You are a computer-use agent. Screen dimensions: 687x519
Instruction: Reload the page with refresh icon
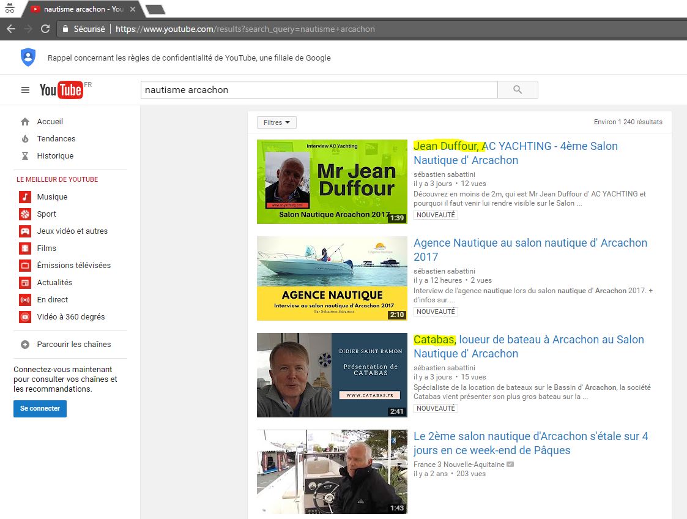pos(45,29)
